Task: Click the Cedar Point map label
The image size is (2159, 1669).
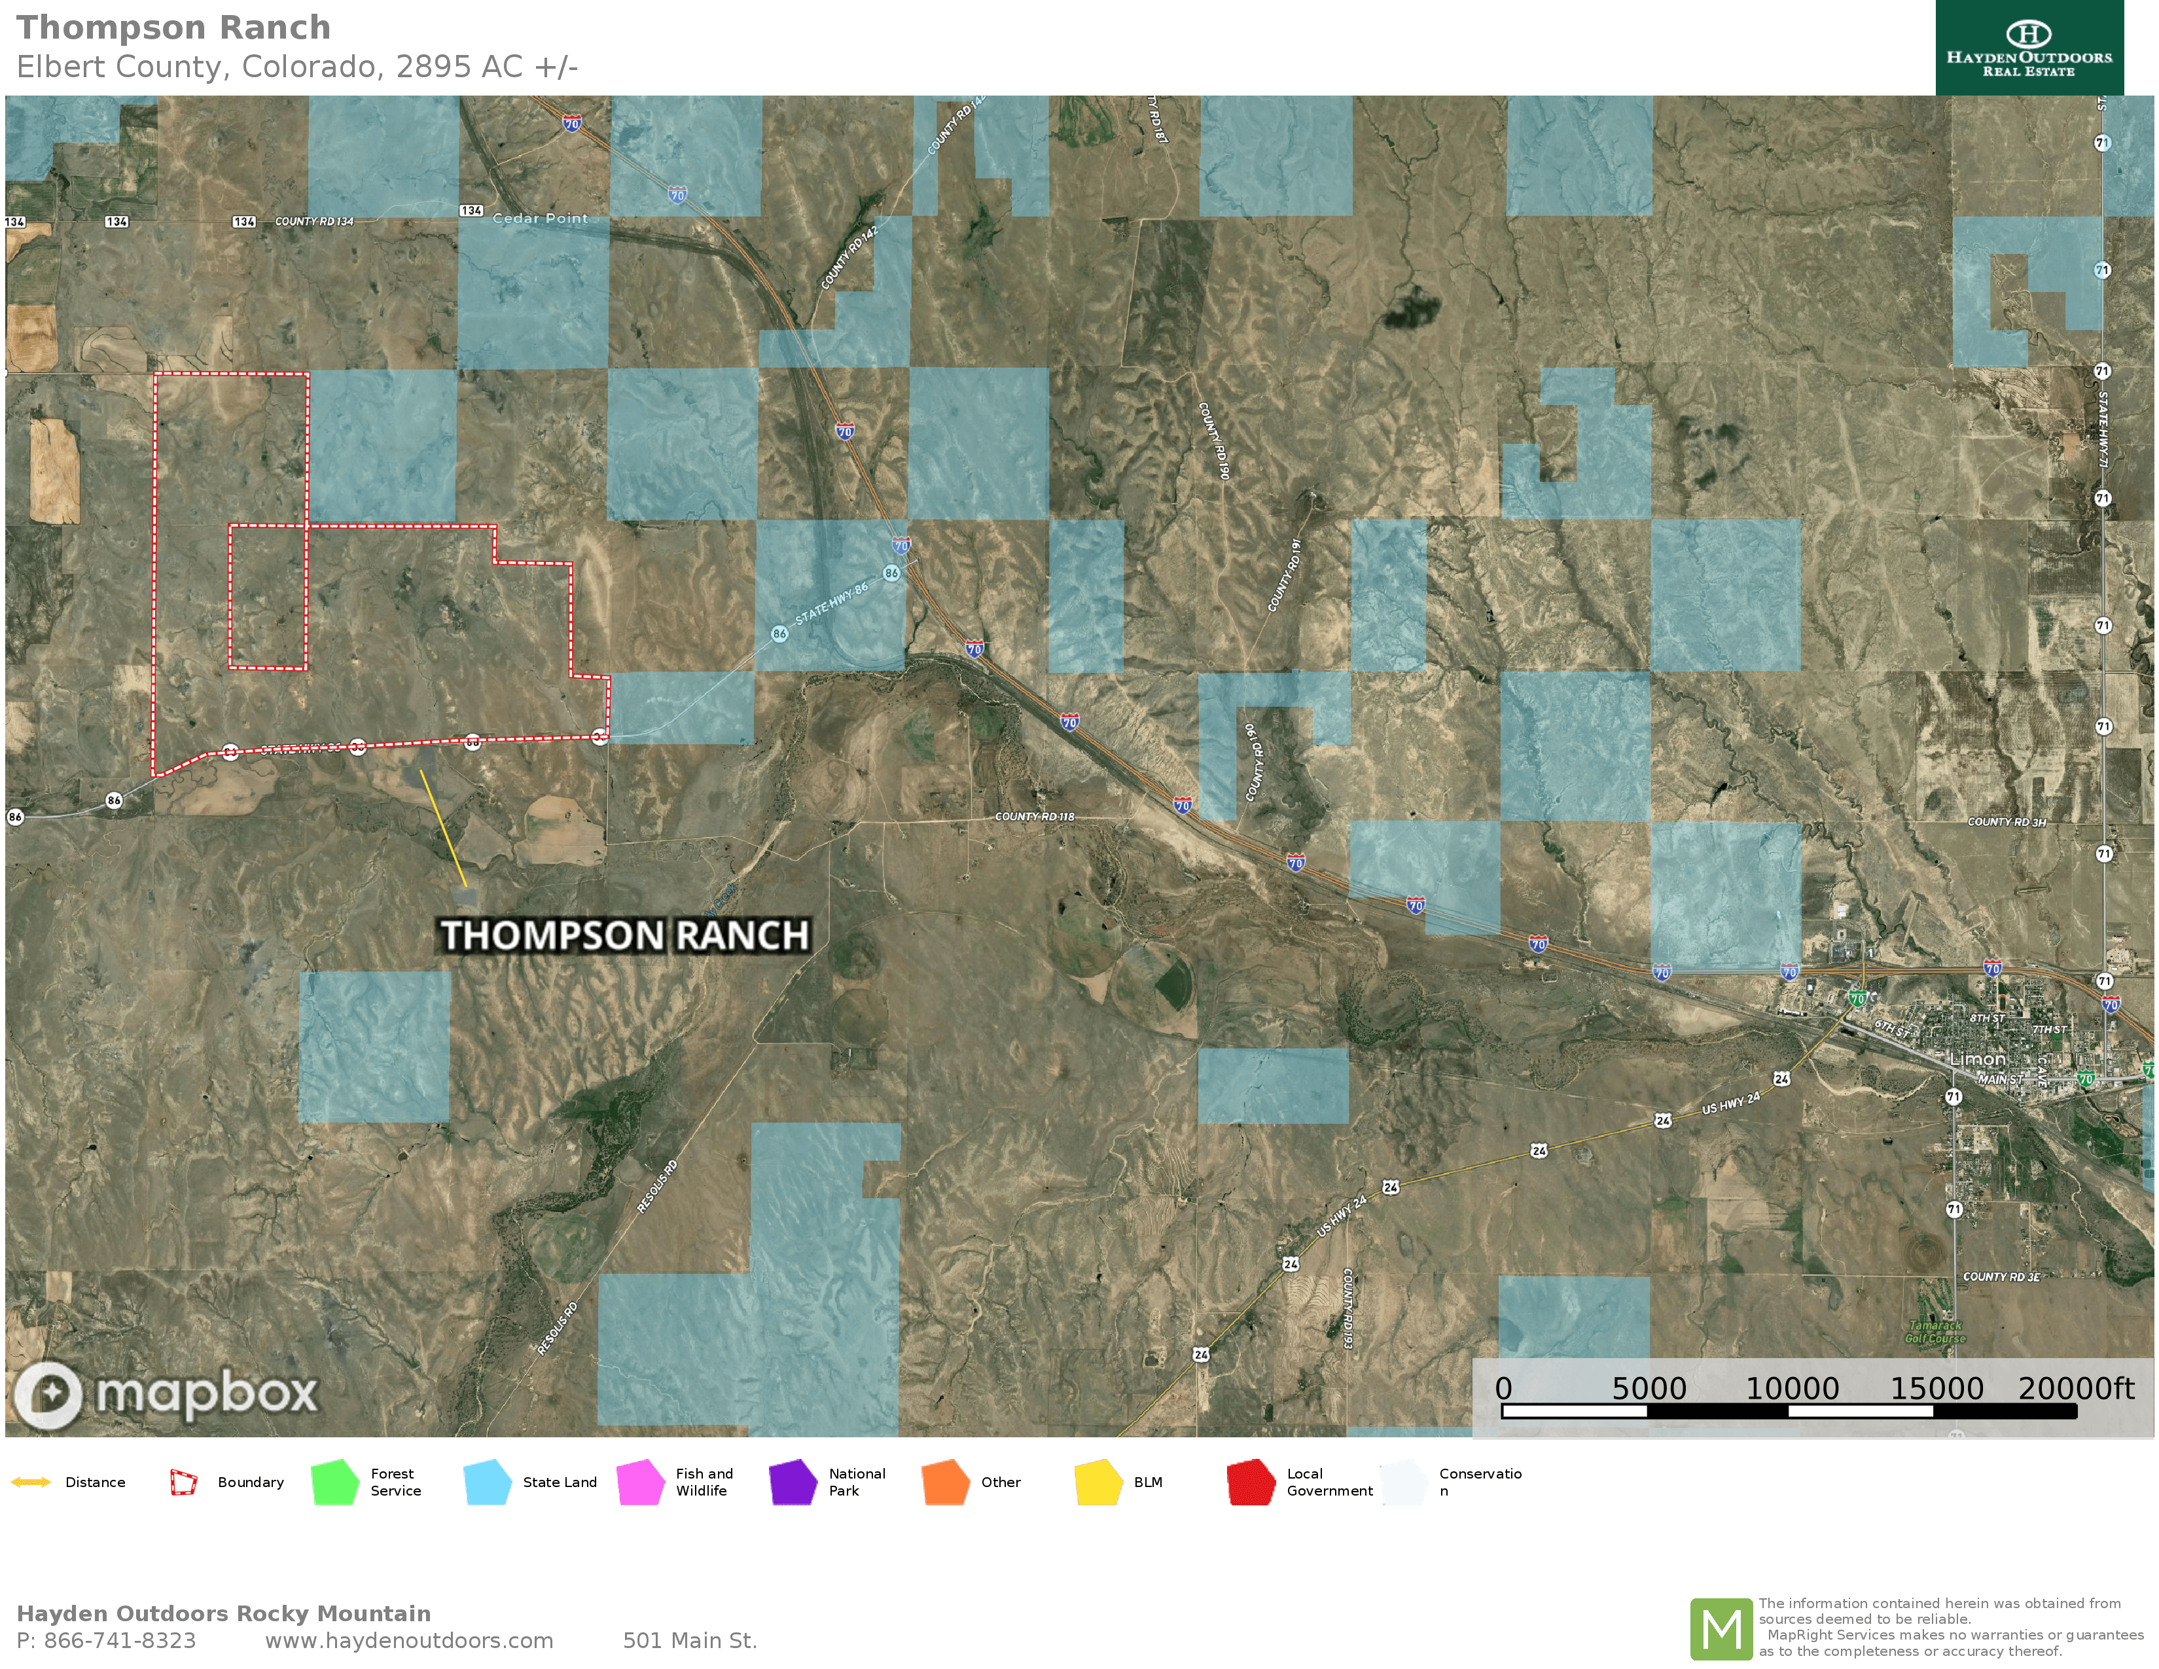Action: pyautogui.click(x=540, y=219)
